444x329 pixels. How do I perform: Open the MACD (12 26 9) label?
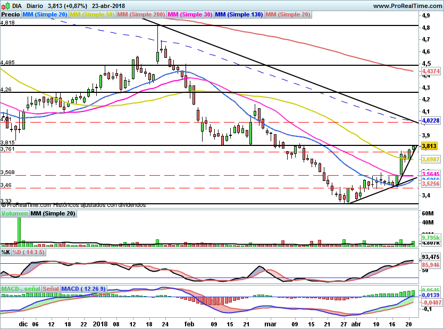pos(83,289)
